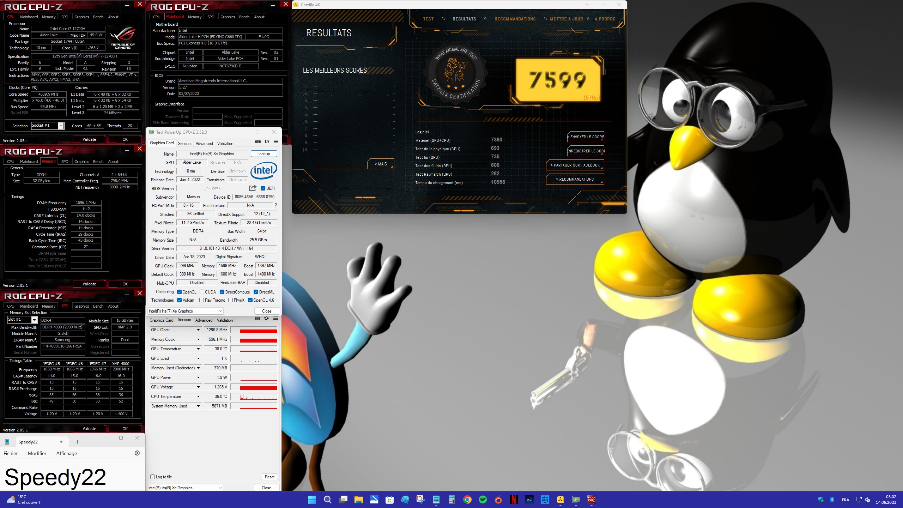Open the GPU selection dropdown under Sensors
The height and width of the screenshot is (508, 903).
(x=185, y=488)
